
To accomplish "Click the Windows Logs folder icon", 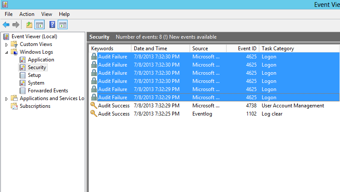I will coord(14,52).
